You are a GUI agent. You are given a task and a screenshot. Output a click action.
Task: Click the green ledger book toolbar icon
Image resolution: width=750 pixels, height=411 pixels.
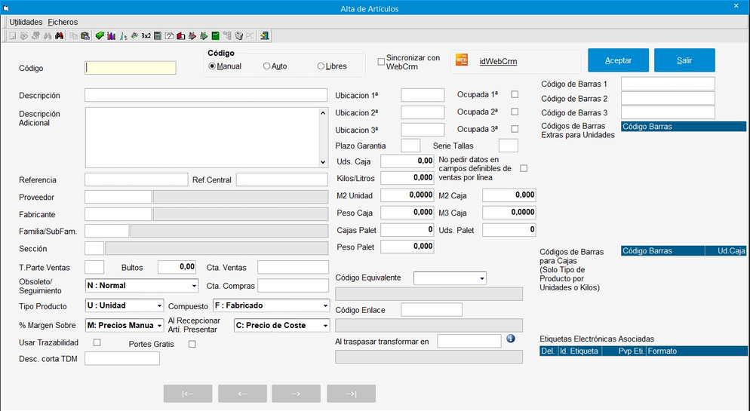pyautogui.click(x=215, y=36)
